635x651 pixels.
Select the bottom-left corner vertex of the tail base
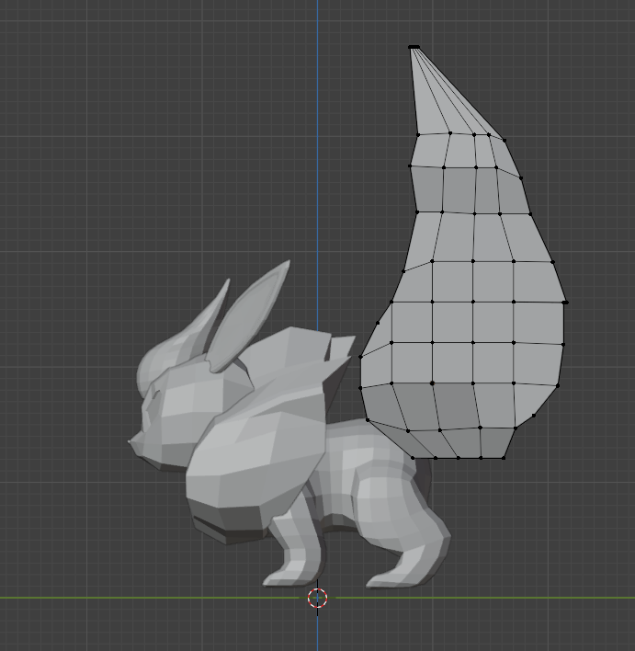[x=413, y=458]
